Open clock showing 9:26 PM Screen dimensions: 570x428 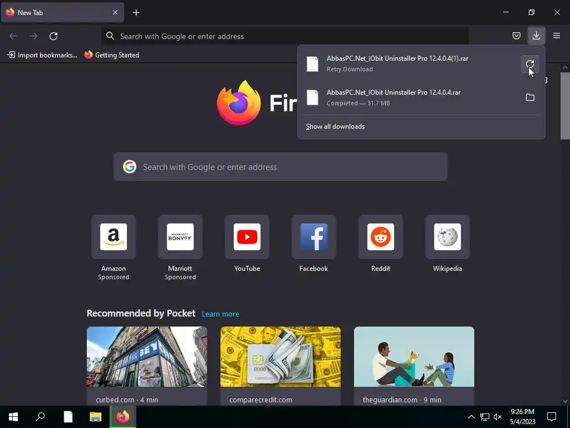pos(522,417)
